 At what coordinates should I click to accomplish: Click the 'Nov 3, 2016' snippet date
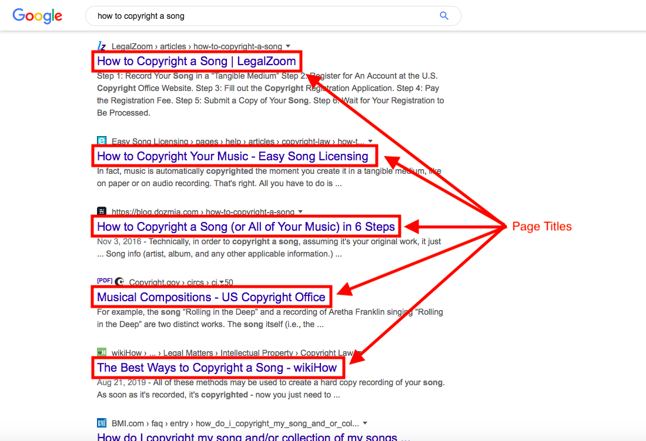pyautogui.click(x=119, y=241)
